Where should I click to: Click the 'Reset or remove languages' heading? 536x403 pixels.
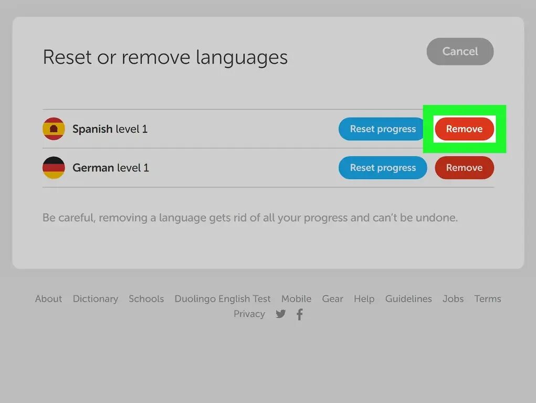coord(165,57)
